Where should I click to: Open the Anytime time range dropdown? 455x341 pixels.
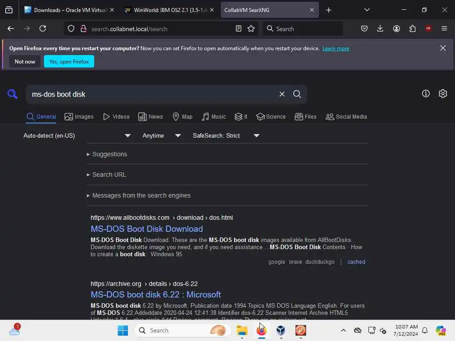pos(161,136)
